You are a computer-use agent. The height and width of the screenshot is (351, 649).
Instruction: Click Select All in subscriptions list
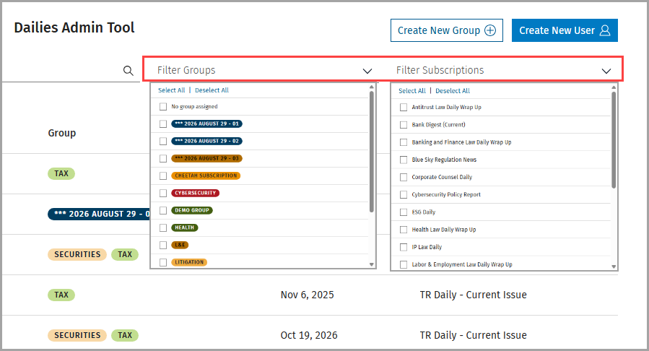(411, 91)
